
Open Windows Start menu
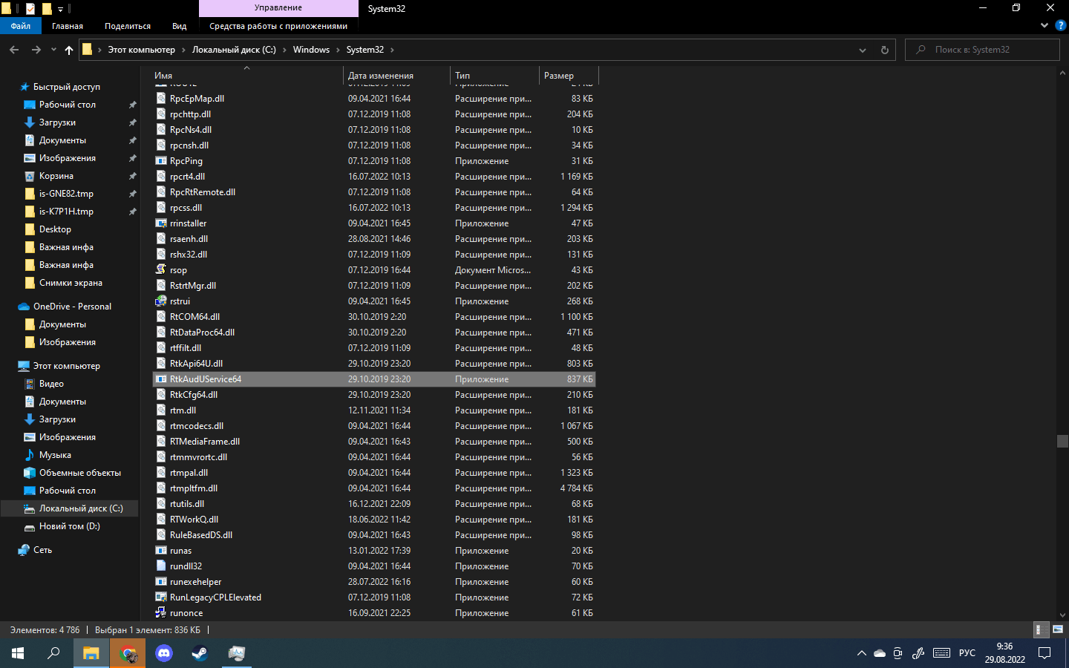pyautogui.click(x=18, y=653)
